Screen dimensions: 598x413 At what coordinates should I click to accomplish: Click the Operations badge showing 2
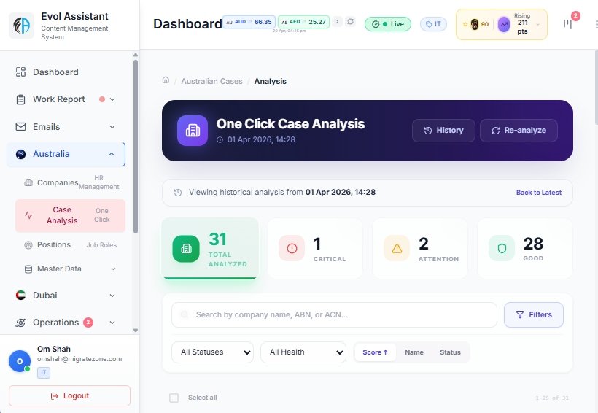(88, 323)
